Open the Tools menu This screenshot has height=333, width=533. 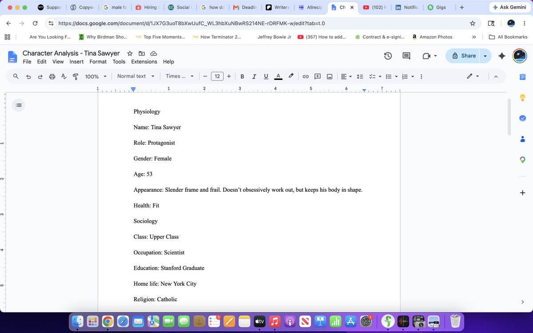tap(119, 62)
